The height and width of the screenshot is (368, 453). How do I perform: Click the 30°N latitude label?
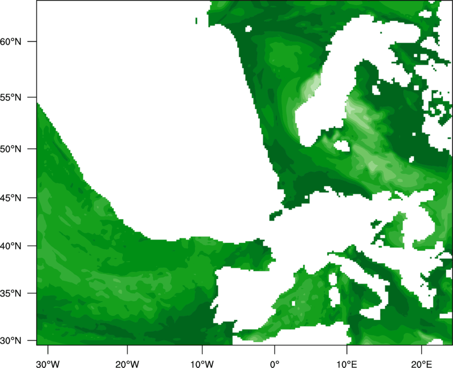point(11,341)
